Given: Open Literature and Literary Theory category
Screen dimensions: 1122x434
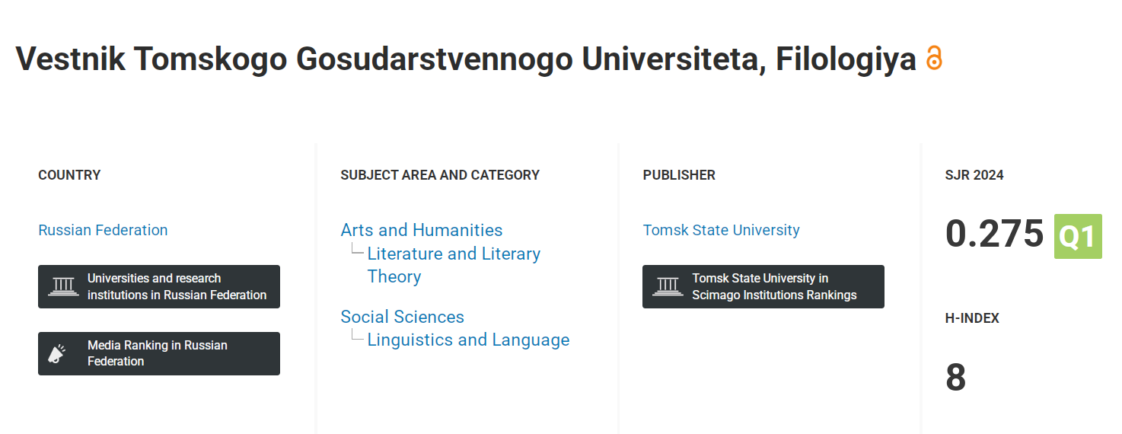Looking at the screenshot, I should [454, 265].
